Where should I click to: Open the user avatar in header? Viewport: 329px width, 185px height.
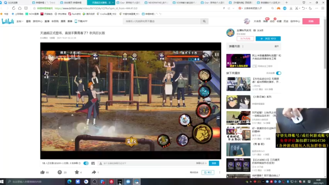(x=247, y=21)
